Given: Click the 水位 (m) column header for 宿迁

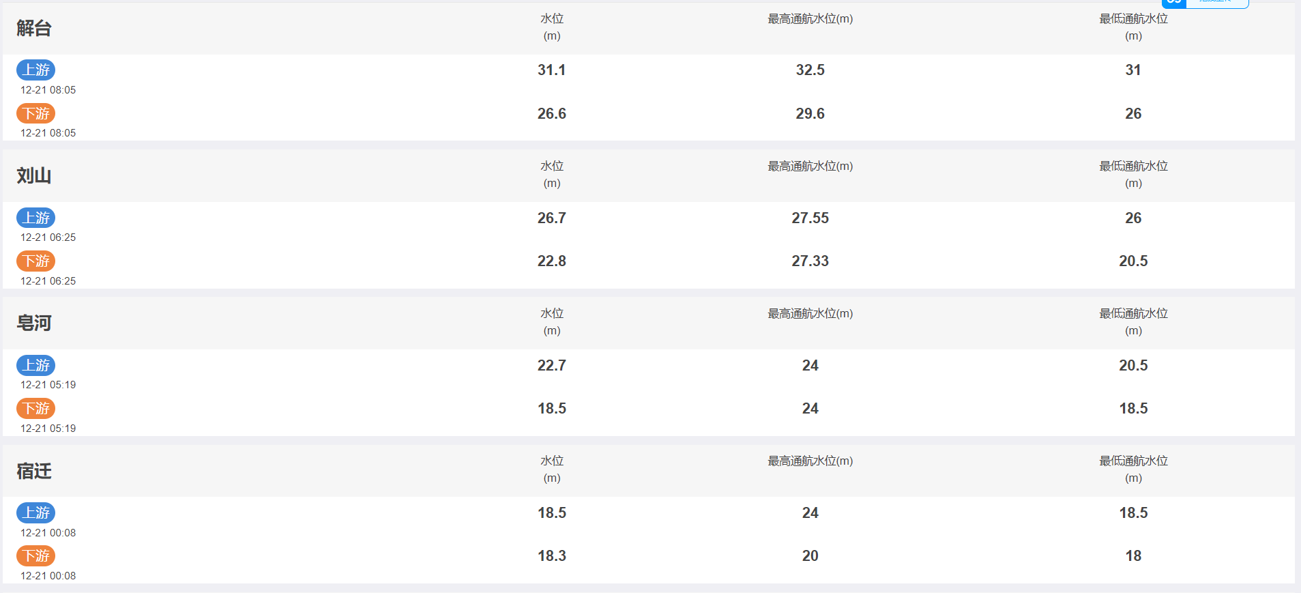Looking at the screenshot, I should point(551,469).
